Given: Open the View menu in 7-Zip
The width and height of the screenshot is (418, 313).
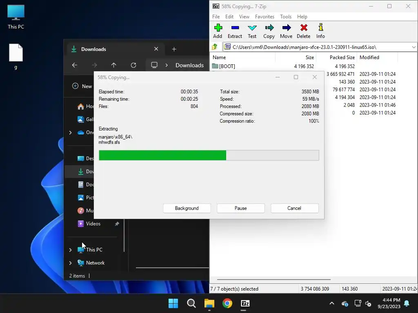Looking at the screenshot, I should pos(244,16).
